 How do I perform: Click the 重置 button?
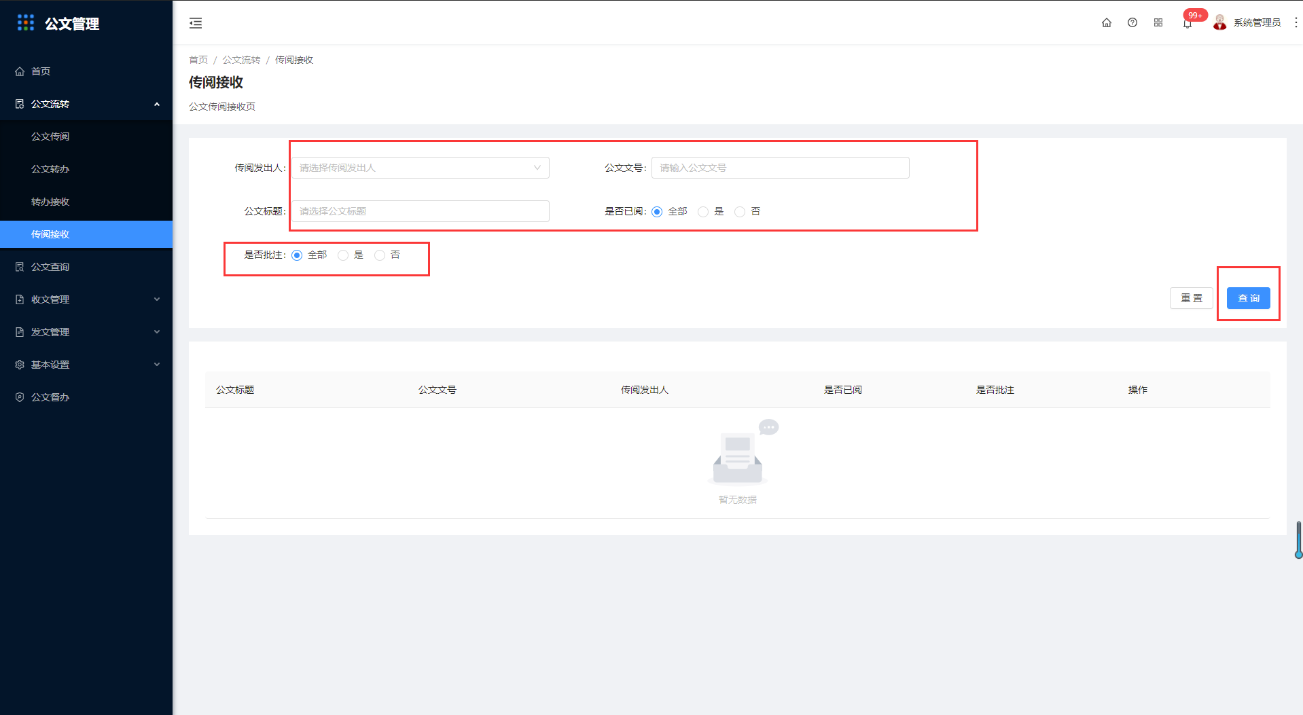click(1192, 298)
